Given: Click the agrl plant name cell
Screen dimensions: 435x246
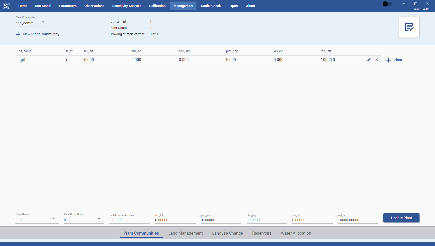Looking at the screenshot, I should pyautogui.click(x=22, y=60).
